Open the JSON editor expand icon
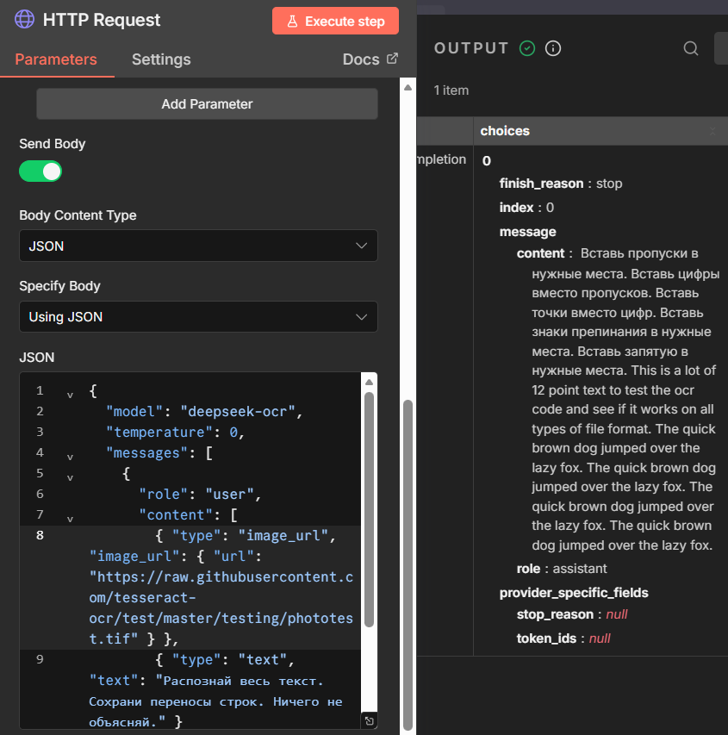Screen dimensions: 728x735 (x=369, y=720)
